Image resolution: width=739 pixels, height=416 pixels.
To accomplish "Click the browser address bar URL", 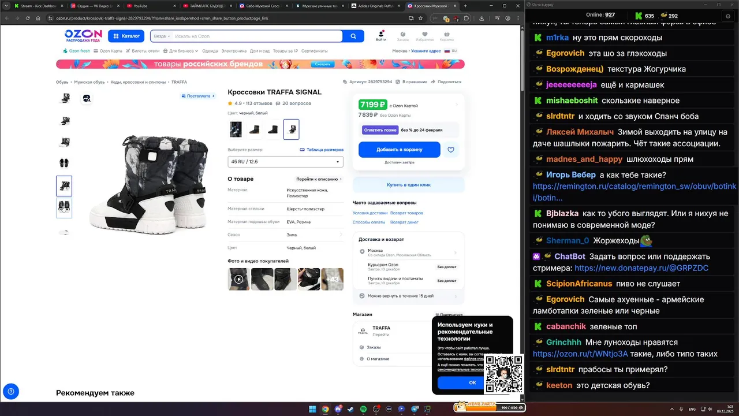I will [162, 18].
